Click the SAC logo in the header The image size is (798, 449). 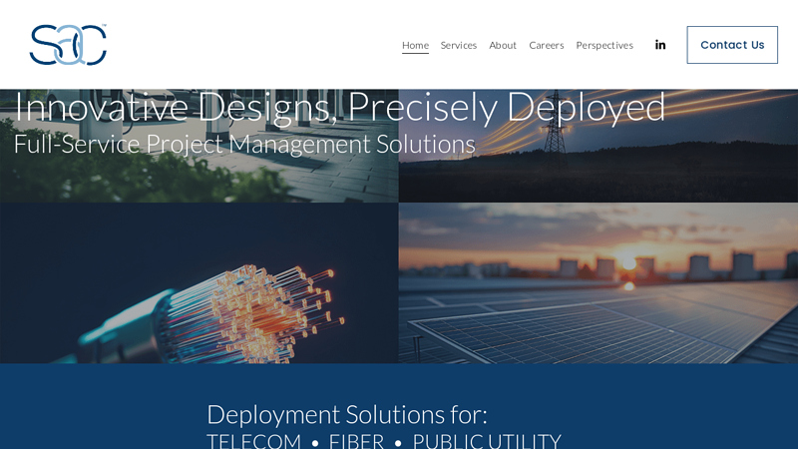tap(68, 45)
